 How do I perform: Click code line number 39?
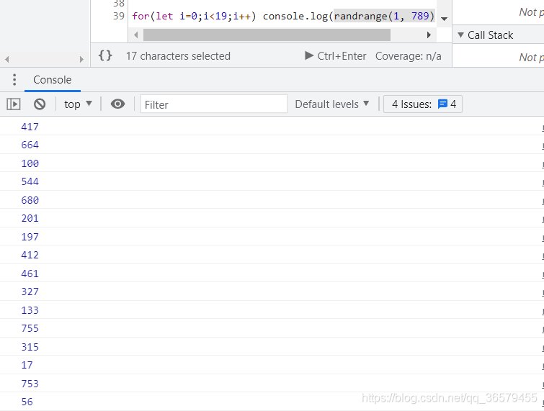click(119, 16)
